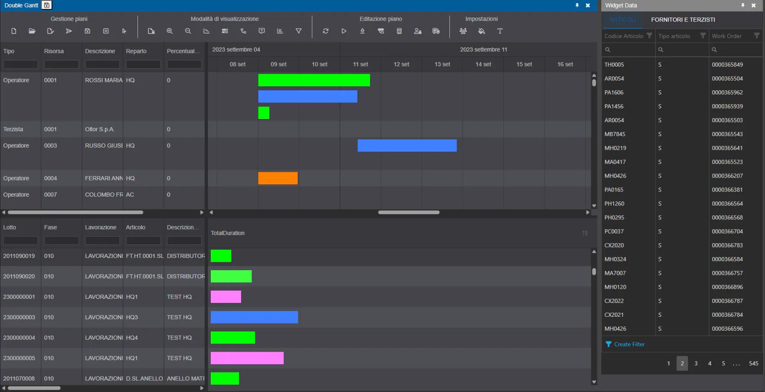Click the pink TotalDuration bar for lot 2300000005
This screenshot has width=765, height=392.
click(247, 358)
